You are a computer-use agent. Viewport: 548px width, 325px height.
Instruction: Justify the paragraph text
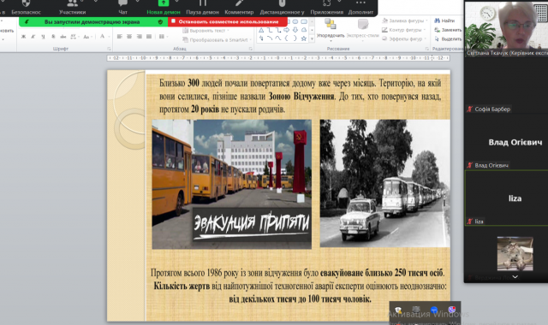(x=149, y=36)
